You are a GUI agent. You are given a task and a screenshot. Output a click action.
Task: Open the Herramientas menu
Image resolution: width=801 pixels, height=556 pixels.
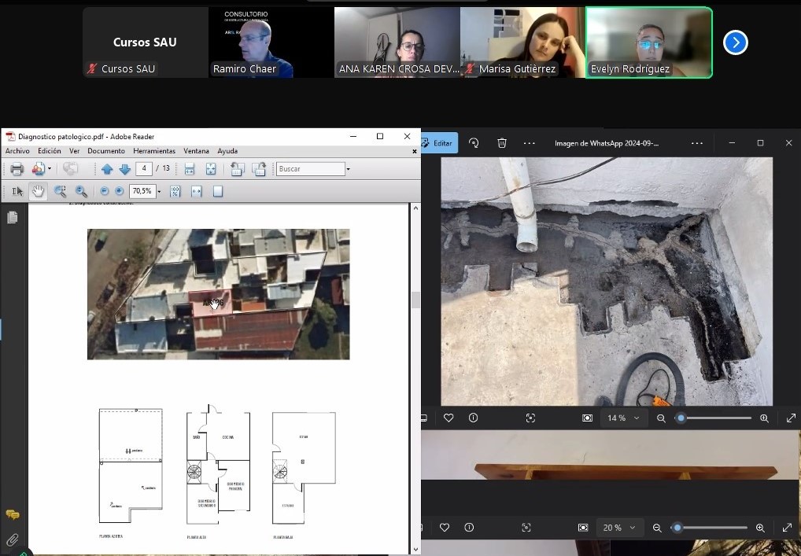click(154, 151)
